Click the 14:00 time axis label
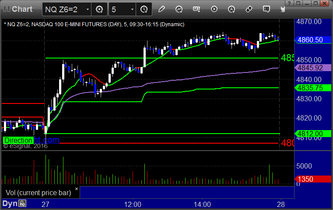333x210 pixels. click(202, 204)
